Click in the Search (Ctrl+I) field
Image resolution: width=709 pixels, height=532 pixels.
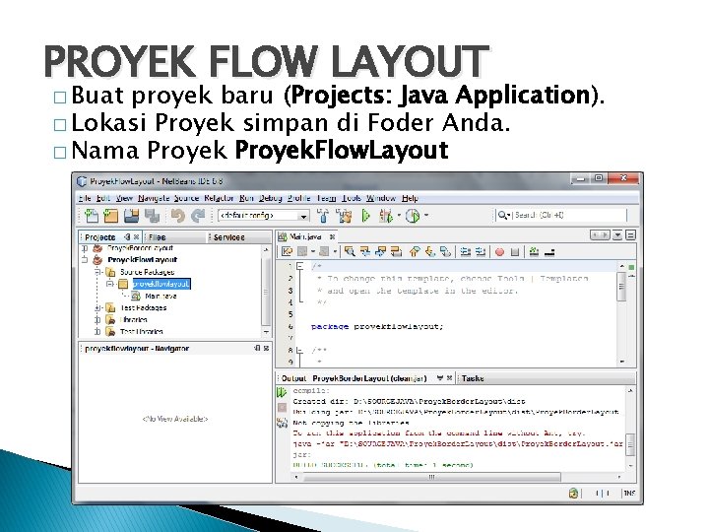tap(570, 216)
